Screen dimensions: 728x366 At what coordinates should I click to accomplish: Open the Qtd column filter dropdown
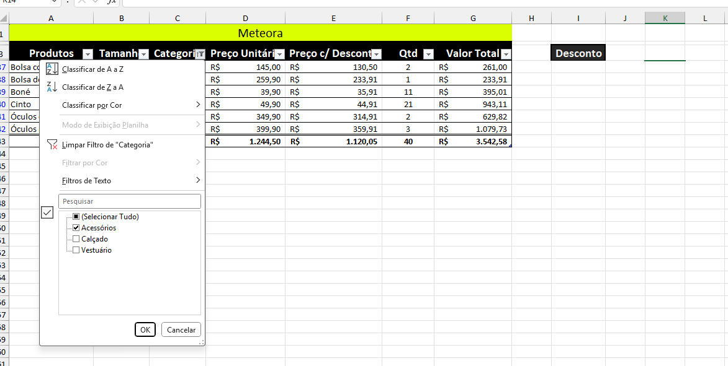(428, 54)
